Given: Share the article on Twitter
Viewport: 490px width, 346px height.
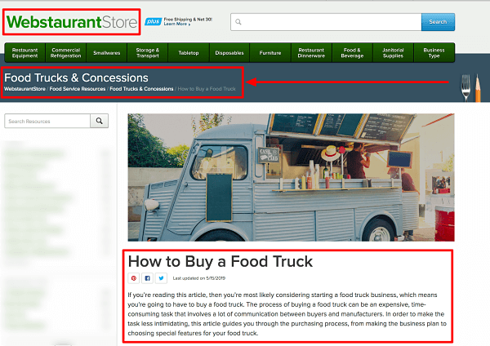Looking at the screenshot, I should (x=161, y=278).
